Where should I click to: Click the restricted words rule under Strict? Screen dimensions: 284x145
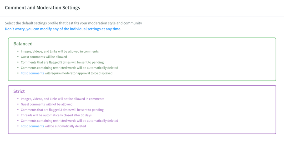69,121
